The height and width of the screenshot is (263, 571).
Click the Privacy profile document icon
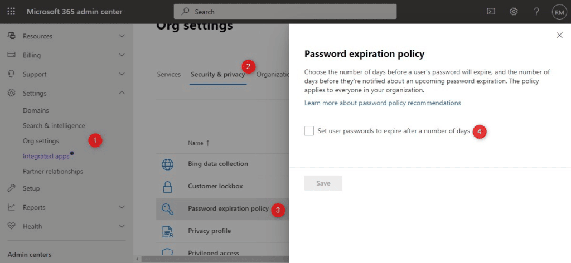[x=167, y=231]
